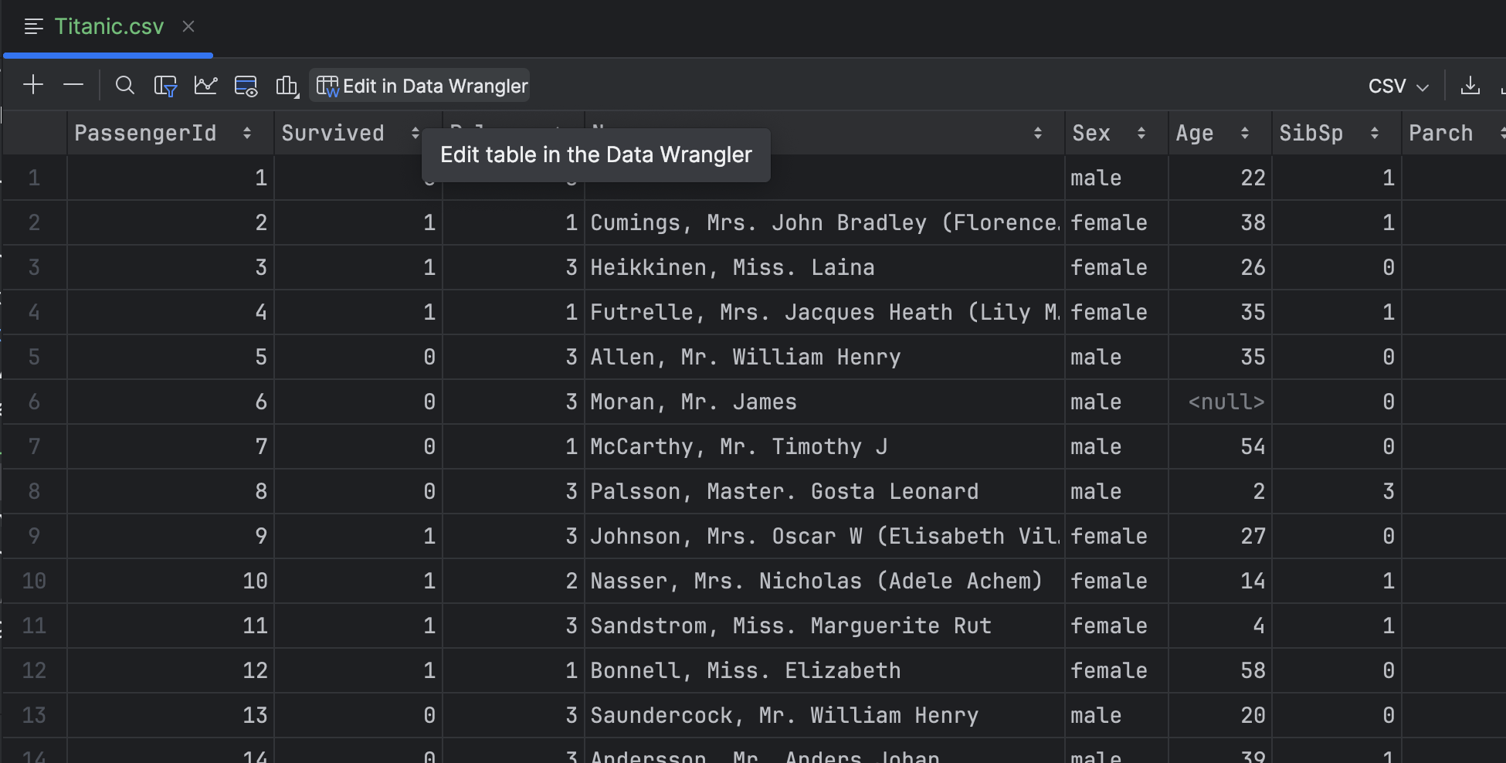Viewport: 1506px width, 763px height.
Task: Close the Titanic.csv tab
Action: [188, 27]
